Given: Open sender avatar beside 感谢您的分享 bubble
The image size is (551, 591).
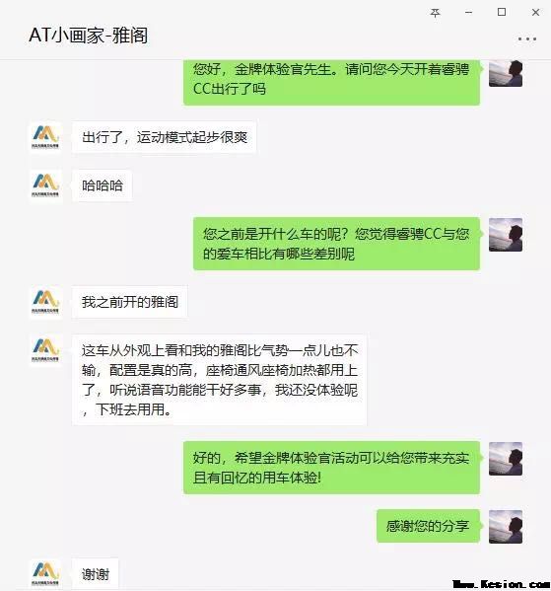Looking at the screenshot, I should [x=506, y=526].
